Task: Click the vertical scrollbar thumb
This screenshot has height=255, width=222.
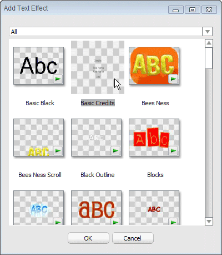Action: tap(209, 58)
